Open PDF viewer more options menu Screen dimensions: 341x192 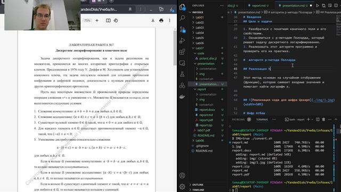169,20
